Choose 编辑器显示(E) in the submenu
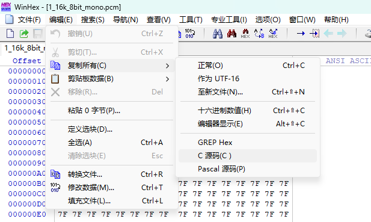371x222 pixels. [x=248, y=124]
